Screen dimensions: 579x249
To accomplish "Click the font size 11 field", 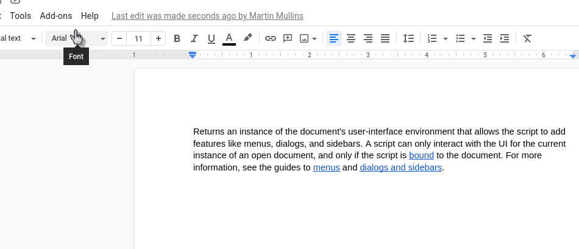I will (138, 38).
